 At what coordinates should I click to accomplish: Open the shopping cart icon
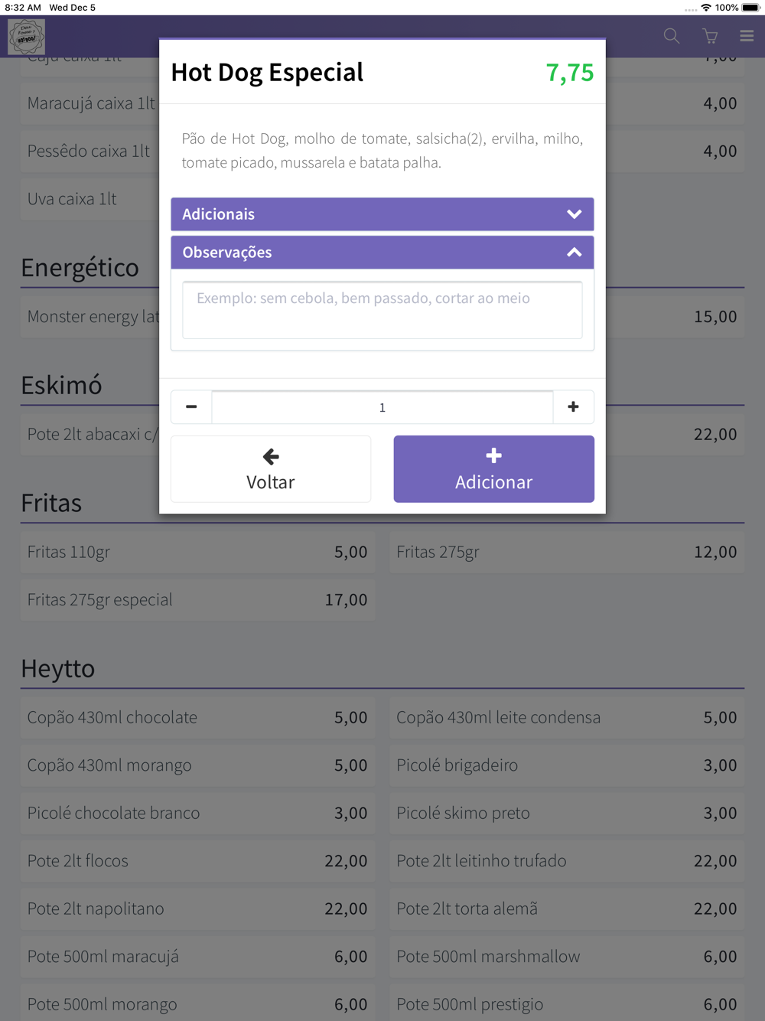pos(710,36)
